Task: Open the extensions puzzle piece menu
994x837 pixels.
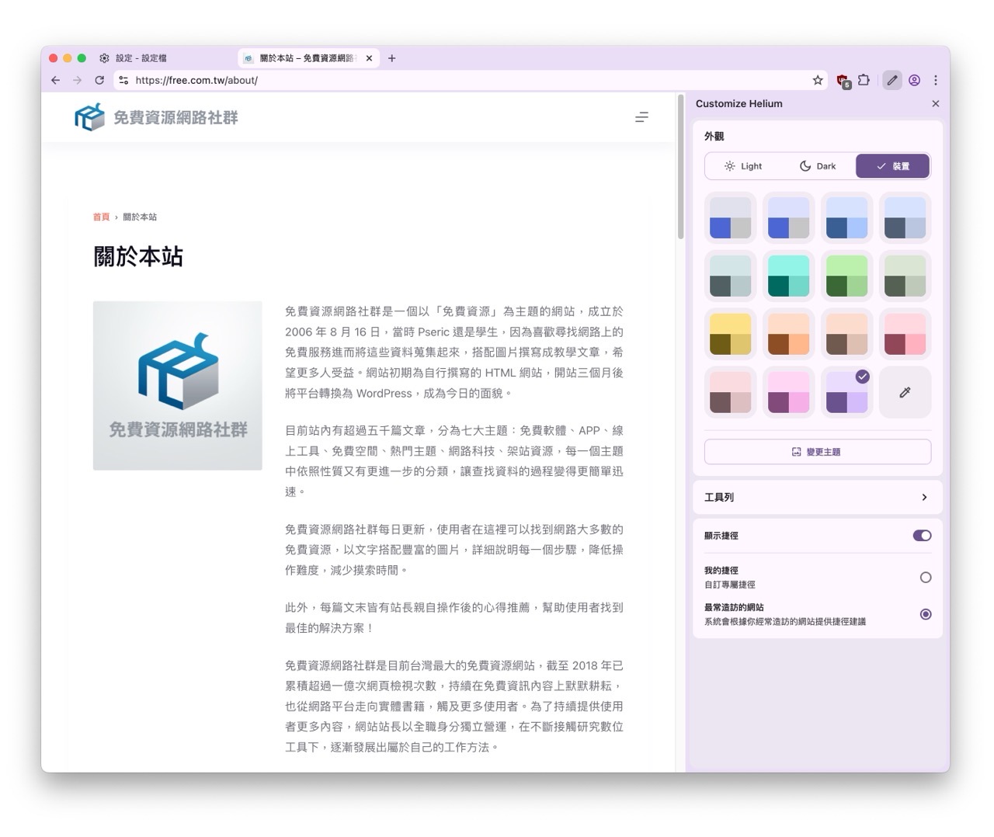Action: click(864, 80)
